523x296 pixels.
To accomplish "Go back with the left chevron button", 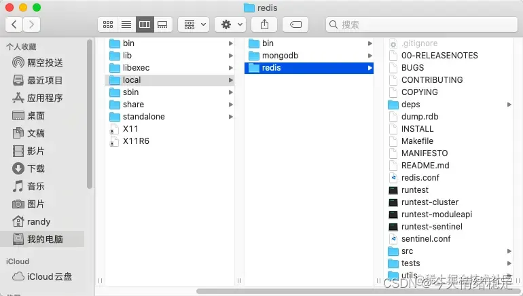I will 14,24.
